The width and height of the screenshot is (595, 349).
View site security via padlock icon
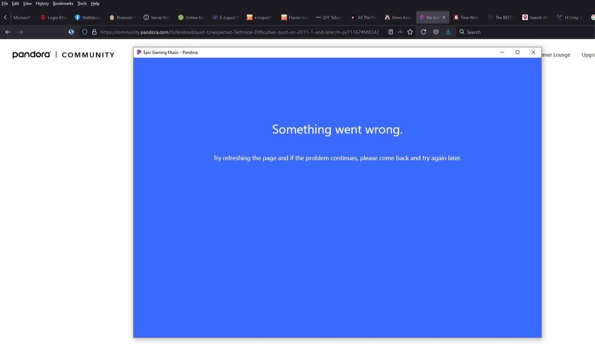94,32
